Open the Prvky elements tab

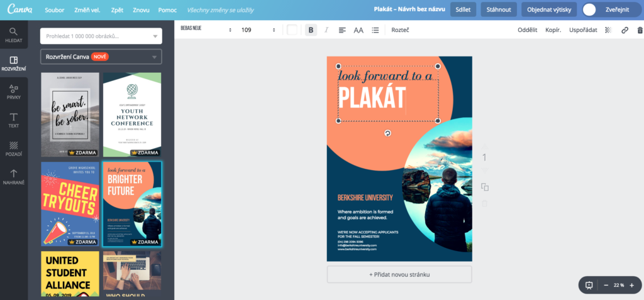click(14, 92)
